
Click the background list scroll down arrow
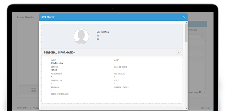(205, 89)
